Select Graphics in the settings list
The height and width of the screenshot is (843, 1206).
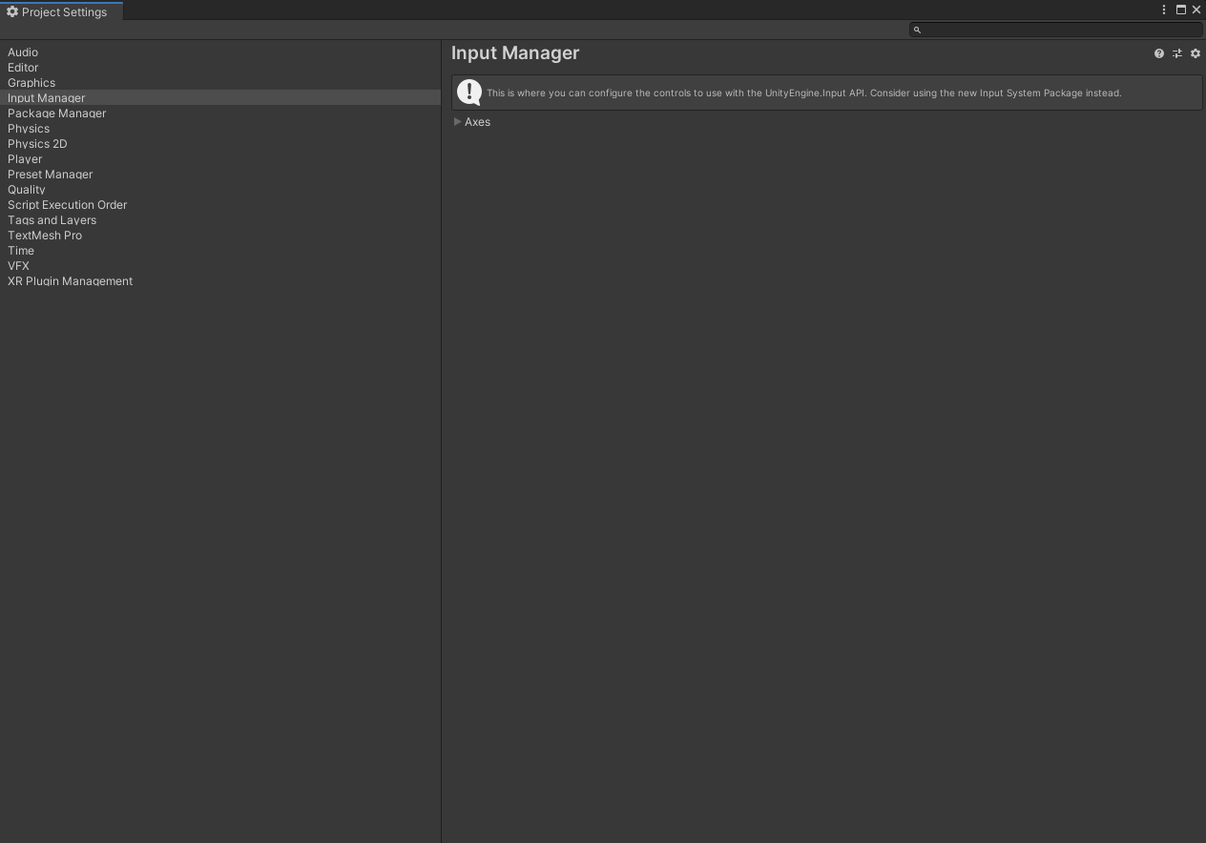220,83
